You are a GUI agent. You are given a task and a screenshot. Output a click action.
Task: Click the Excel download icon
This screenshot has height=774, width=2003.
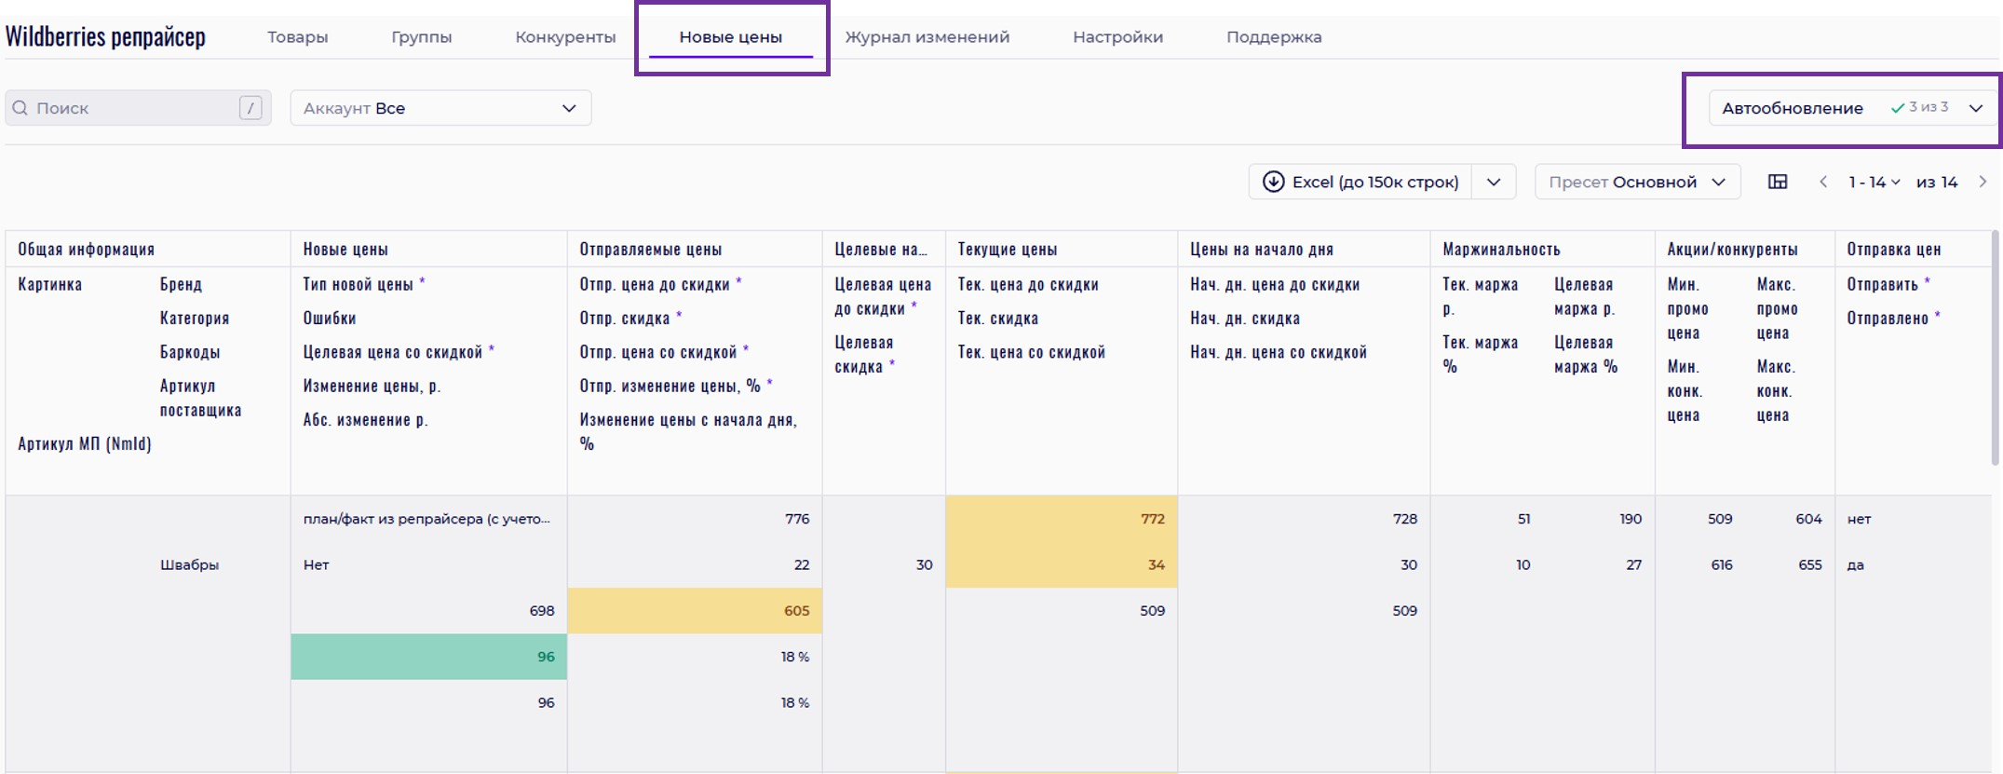(x=1273, y=182)
